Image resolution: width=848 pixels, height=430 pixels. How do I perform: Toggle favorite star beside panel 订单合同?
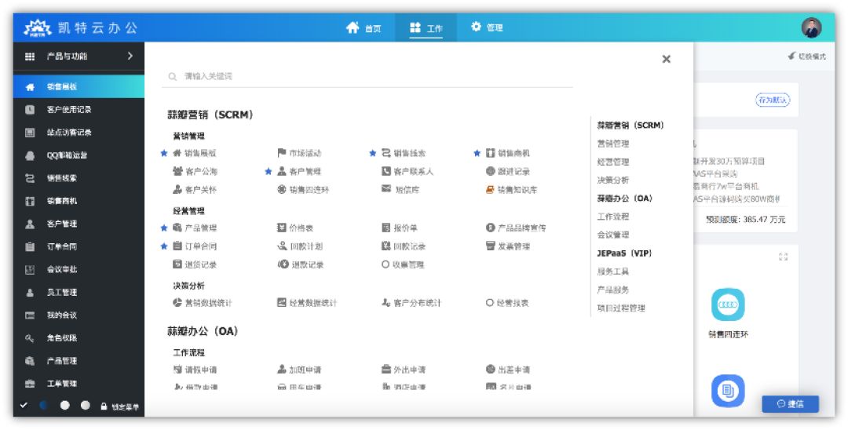[164, 247]
